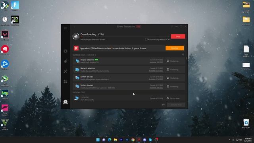This screenshot has height=143, width=254.
Task: Click the Current date link for the Computer row
Action: [156, 98]
